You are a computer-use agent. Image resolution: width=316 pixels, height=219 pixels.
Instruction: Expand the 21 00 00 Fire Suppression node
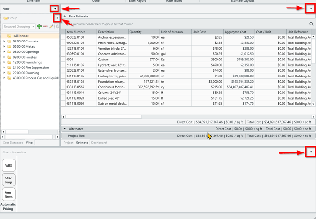tap(4, 67)
